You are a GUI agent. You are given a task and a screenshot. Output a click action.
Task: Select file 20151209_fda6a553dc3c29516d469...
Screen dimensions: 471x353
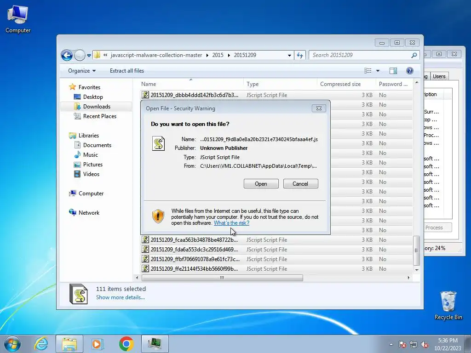[276, 250]
